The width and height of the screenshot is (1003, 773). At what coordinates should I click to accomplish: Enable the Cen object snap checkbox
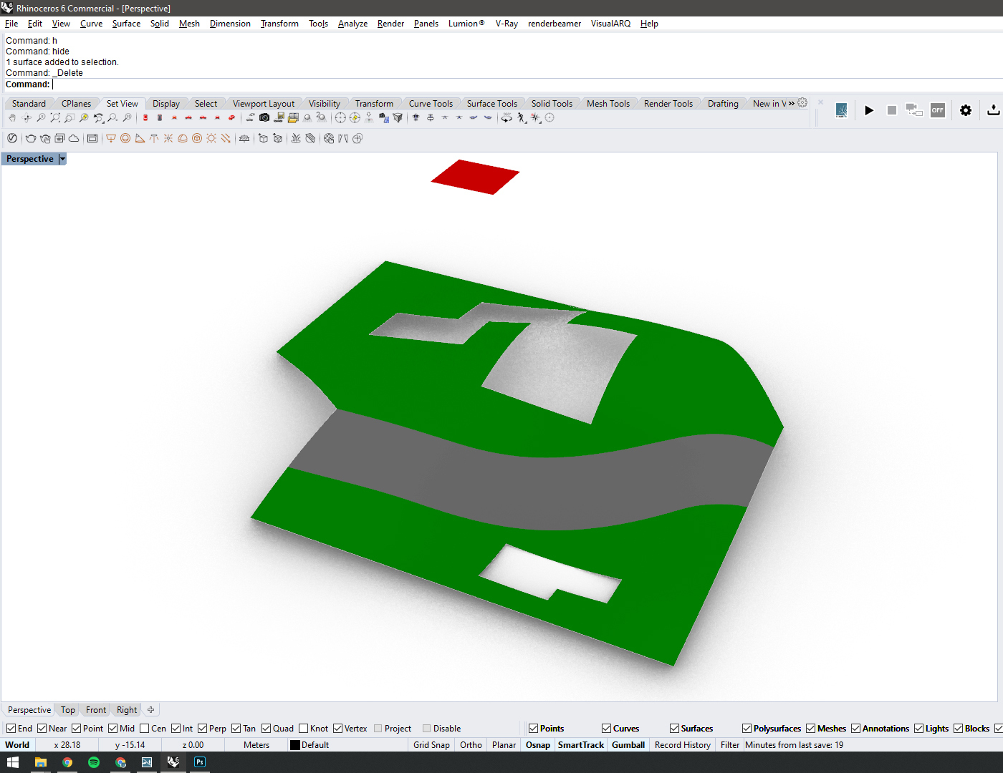click(145, 729)
